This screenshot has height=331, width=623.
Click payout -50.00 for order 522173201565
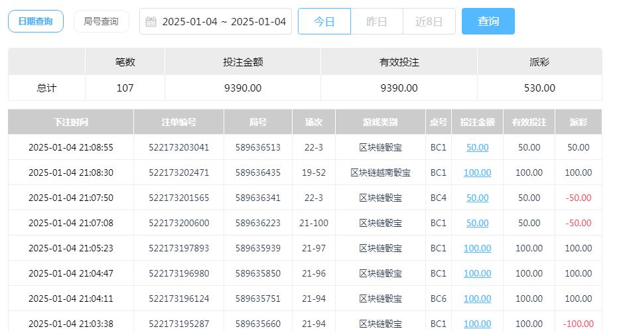pos(578,198)
